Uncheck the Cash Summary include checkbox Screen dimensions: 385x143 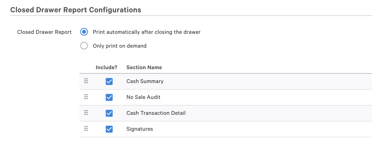pos(109,81)
